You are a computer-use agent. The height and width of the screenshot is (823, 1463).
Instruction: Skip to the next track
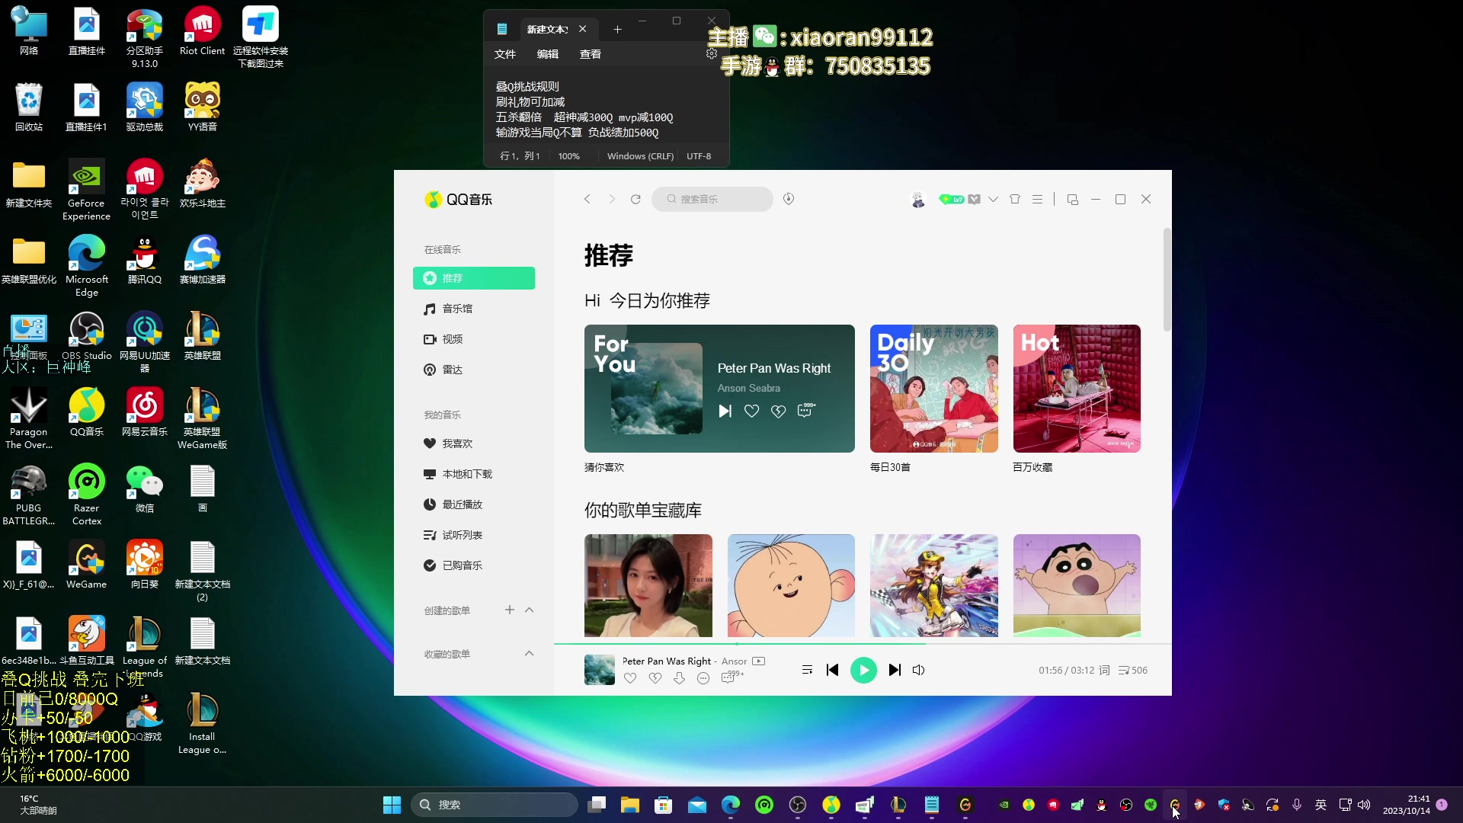pos(895,670)
